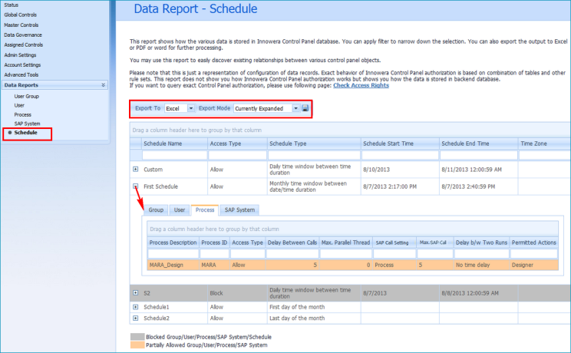Sort by SAP Call Setting column header
This screenshot has height=353, width=571.
point(394,242)
